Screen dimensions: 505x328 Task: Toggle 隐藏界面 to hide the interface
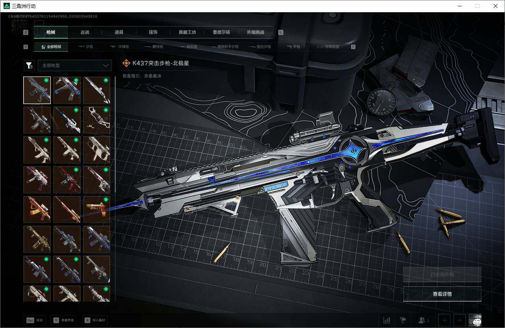tap(63, 320)
